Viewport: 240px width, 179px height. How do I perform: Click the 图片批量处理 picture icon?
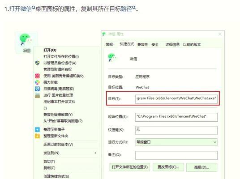37,95
